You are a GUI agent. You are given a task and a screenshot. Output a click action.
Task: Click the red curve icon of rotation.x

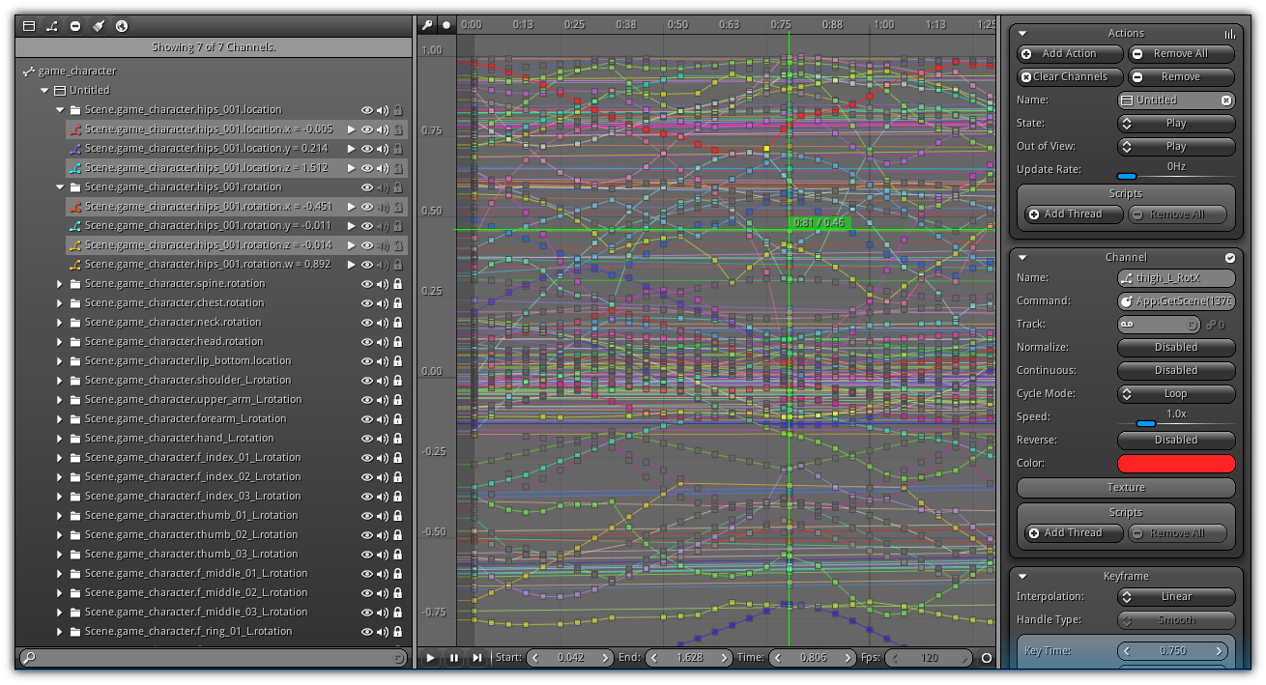[75, 207]
